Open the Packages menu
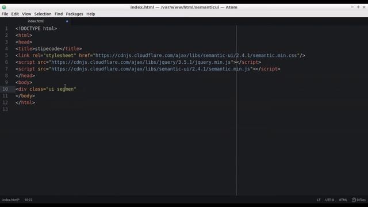This screenshot has height=207, width=368. [74, 14]
